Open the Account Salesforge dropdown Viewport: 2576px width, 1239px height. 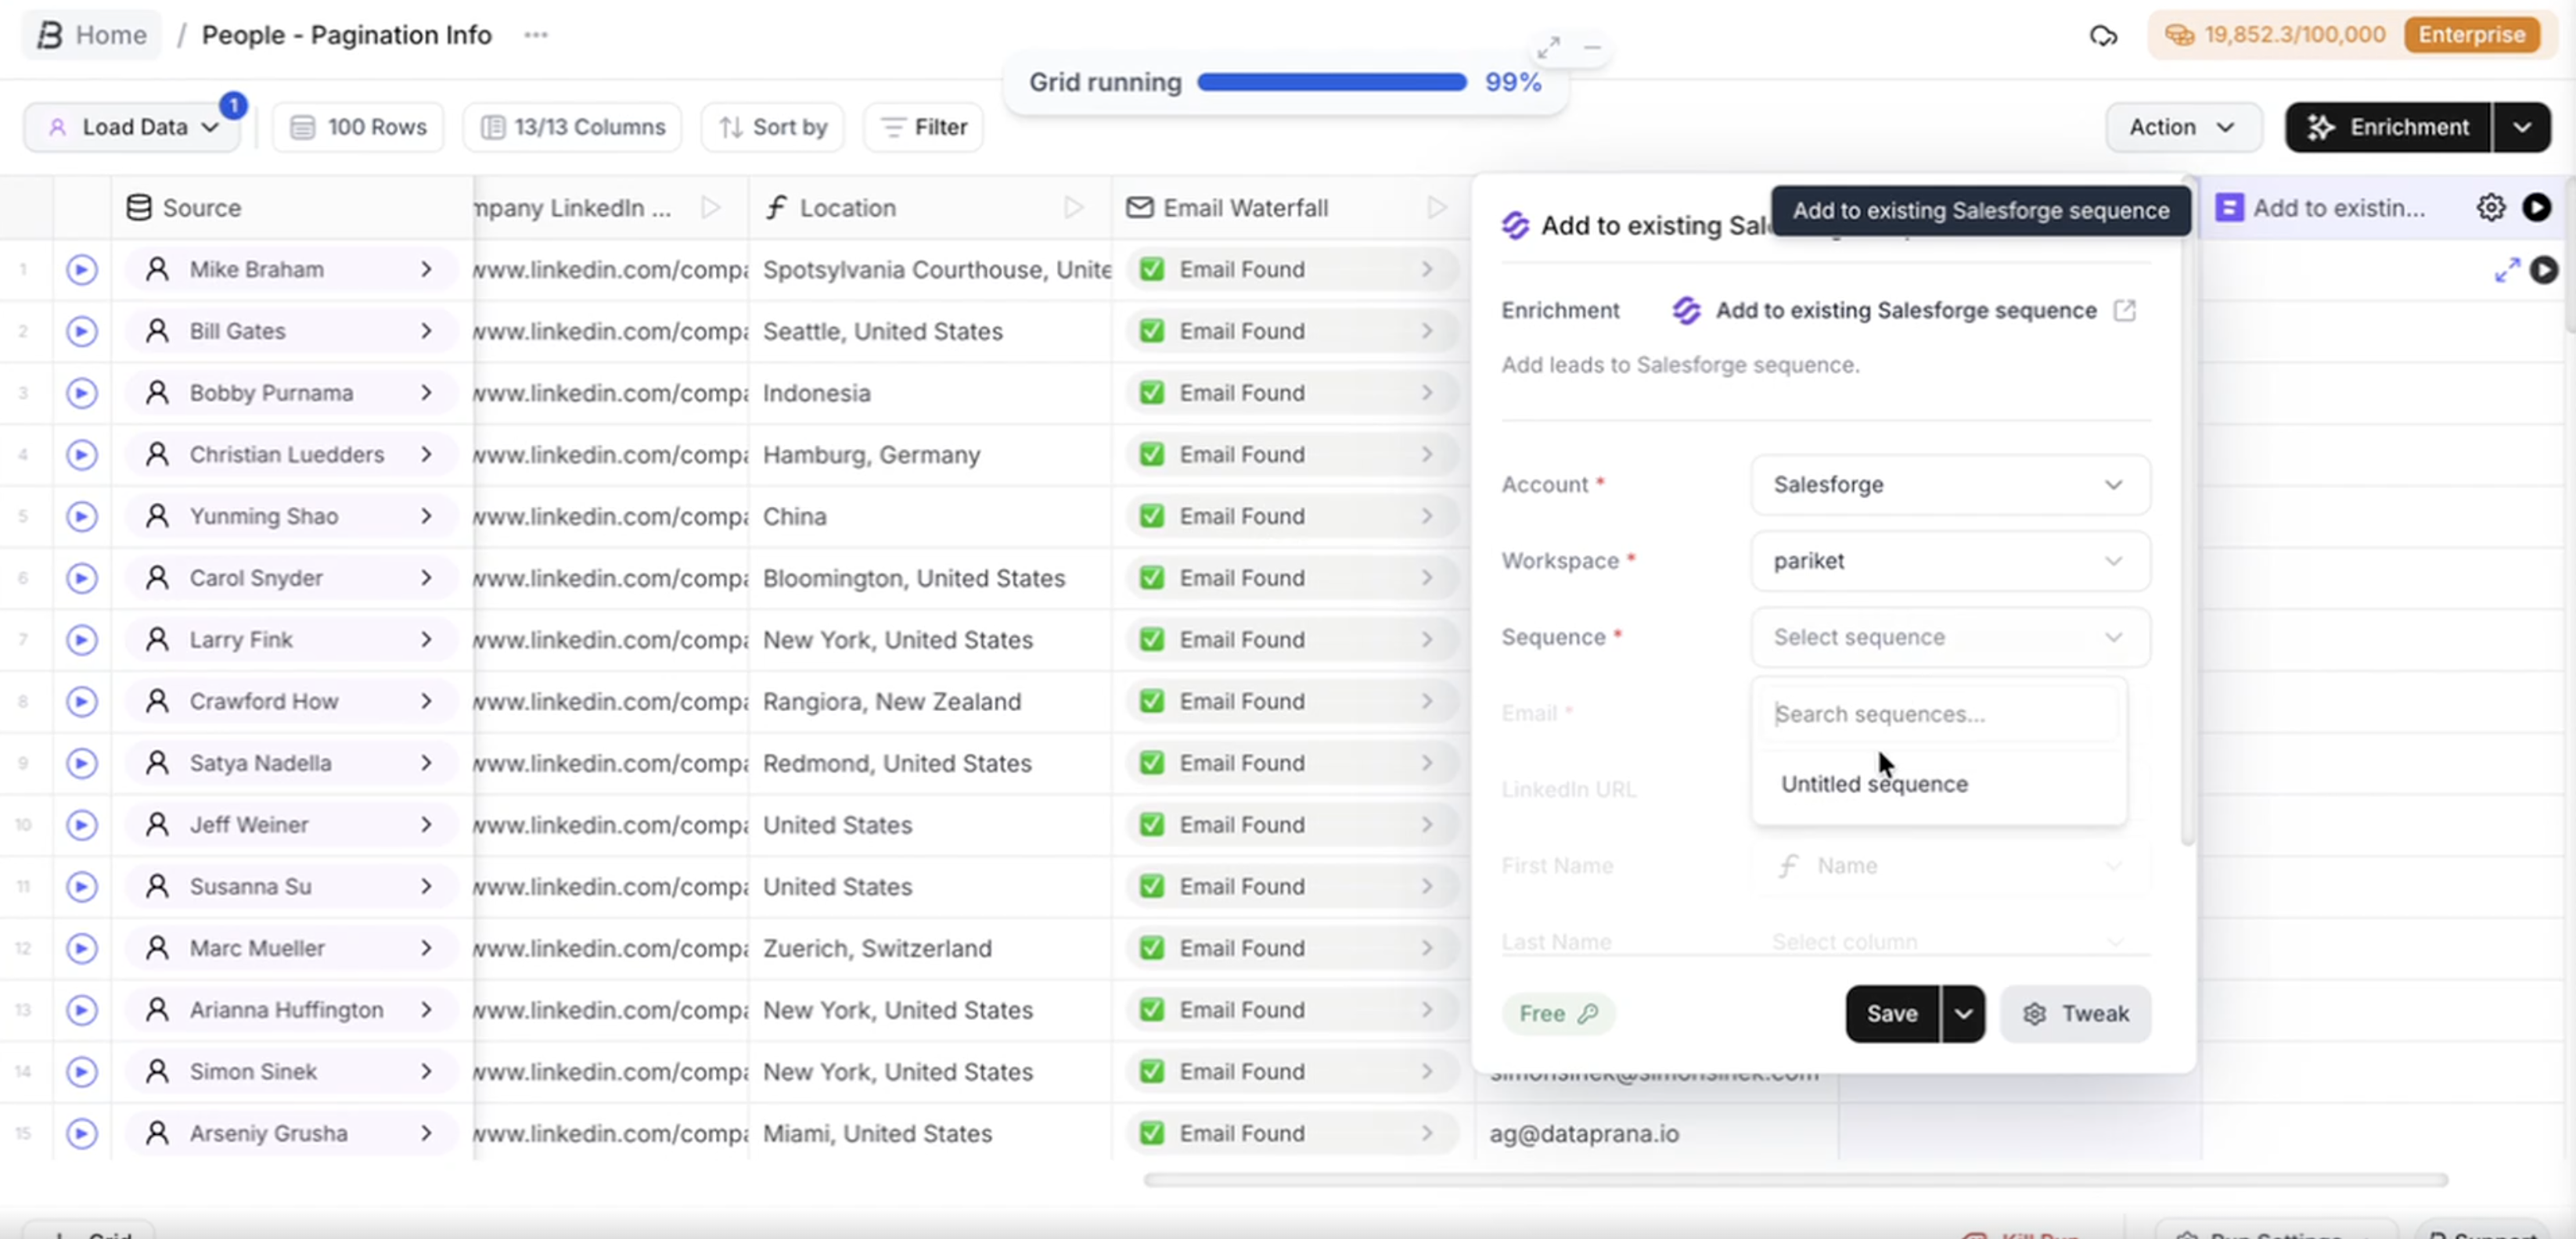pos(1950,485)
